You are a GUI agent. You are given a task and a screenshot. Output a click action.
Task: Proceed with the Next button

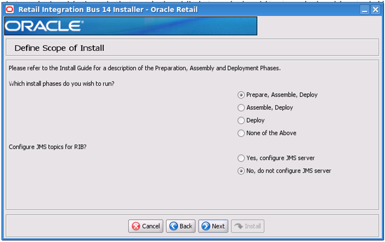point(213,226)
